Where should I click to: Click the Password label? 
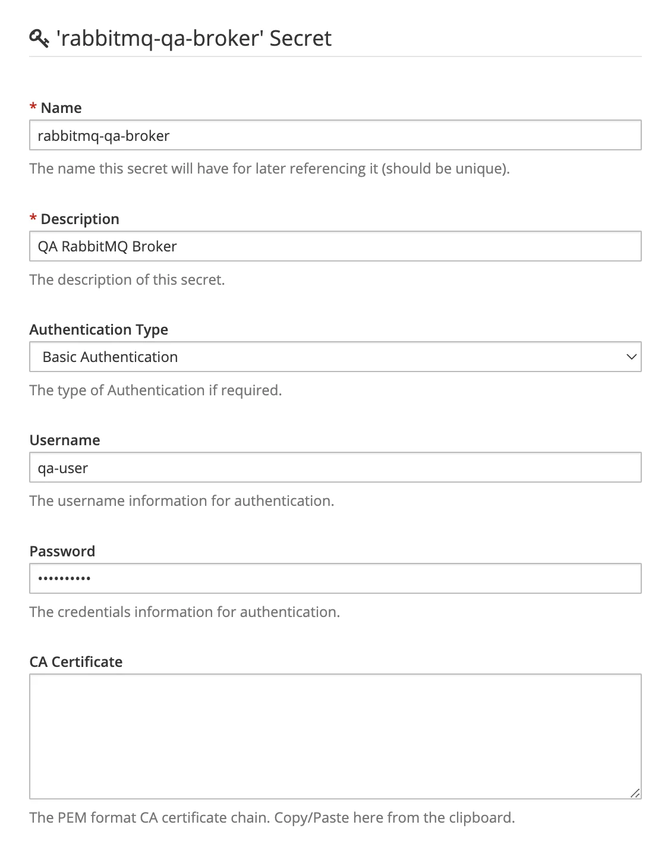pyautogui.click(x=62, y=551)
